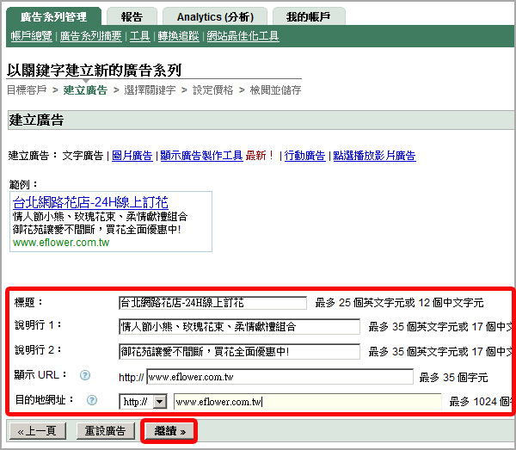
Task: Open help icon next to 顯示 URL
Action: click(x=85, y=375)
